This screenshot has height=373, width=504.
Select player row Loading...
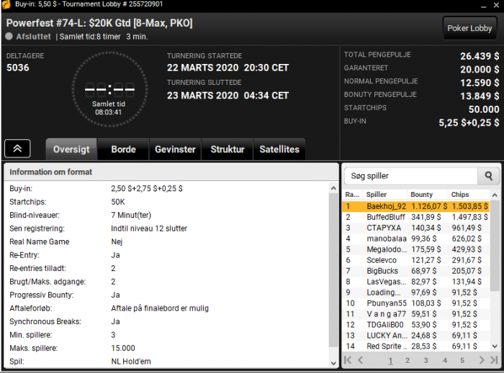[x=416, y=293]
